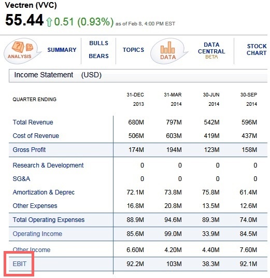Click Amortization value 61.4M

[248, 192]
